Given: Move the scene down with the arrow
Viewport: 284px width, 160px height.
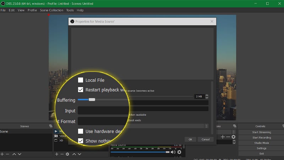Looking at the screenshot, I should click(x=20, y=154).
